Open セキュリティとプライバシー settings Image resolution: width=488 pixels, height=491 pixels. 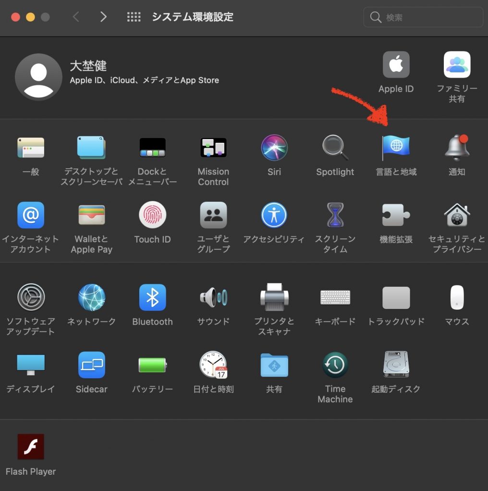[456, 215]
